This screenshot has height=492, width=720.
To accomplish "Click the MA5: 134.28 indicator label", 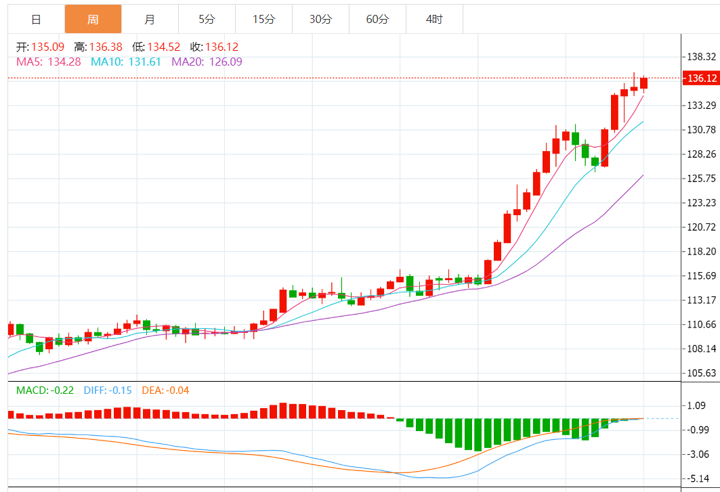I will coord(49,62).
